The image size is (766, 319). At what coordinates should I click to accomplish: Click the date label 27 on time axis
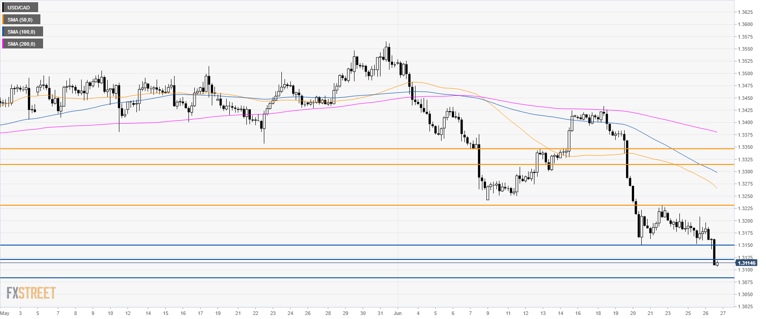pos(722,313)
